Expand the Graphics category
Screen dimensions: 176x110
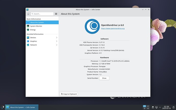pos(42,41)
